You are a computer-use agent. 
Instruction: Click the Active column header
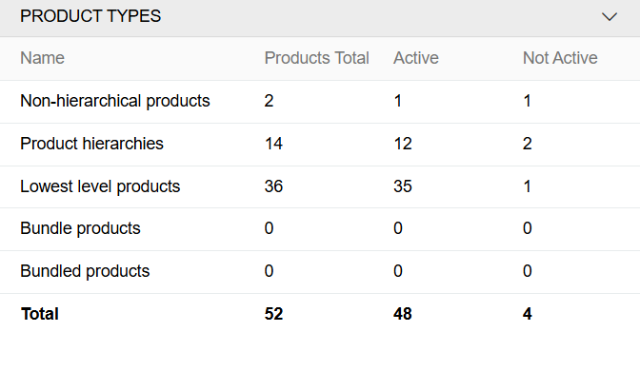click(x=416, y=58)
